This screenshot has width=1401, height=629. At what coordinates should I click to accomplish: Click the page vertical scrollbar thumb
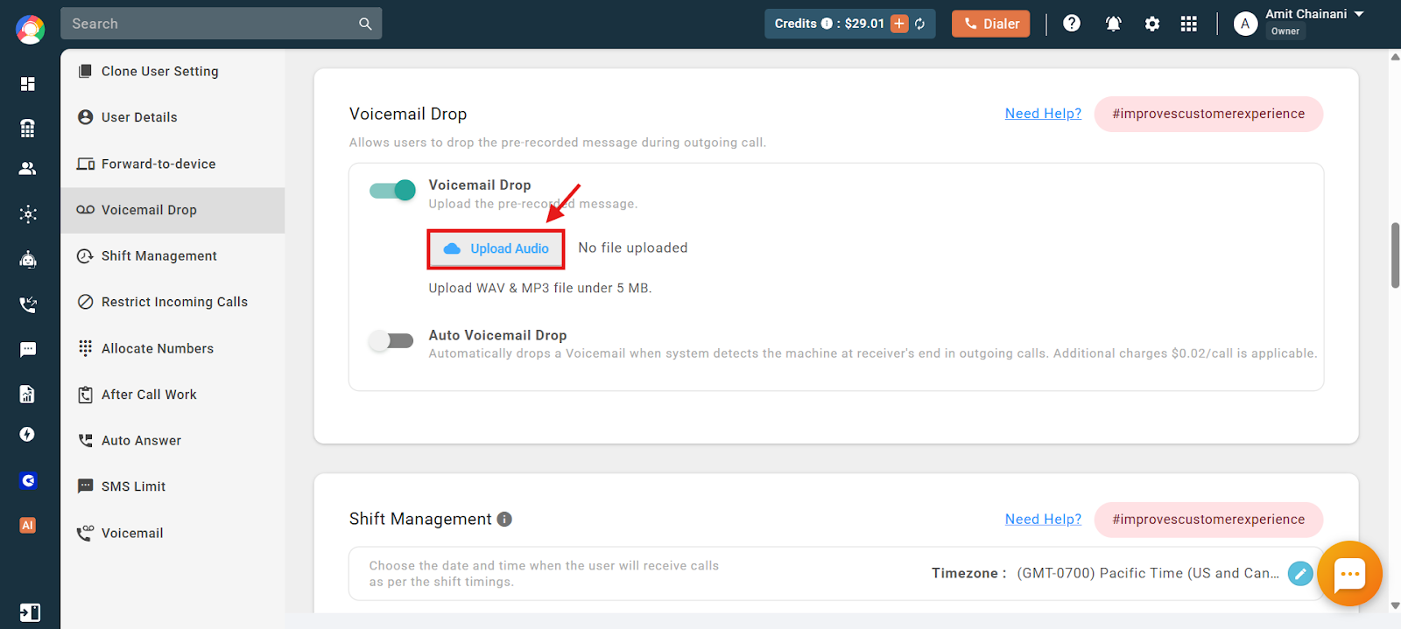click(1395, 255)
